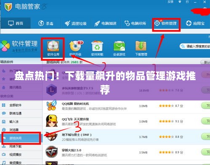Click the 地下城与勇士 app icon

coord(52,136)
